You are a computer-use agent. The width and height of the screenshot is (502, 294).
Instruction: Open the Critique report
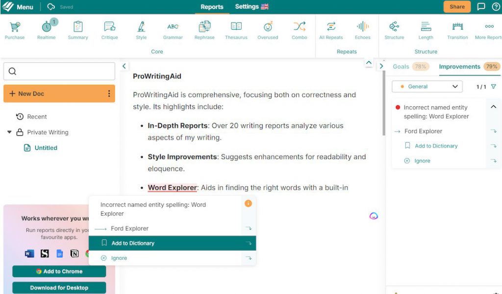pyautogui.click(x=109, y=30)
